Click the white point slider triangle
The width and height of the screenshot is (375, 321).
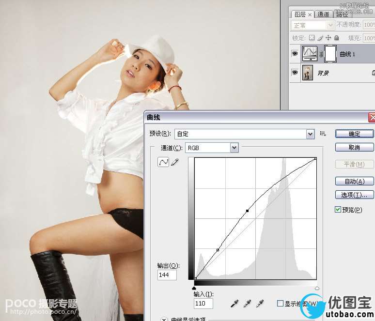point(317,288)
